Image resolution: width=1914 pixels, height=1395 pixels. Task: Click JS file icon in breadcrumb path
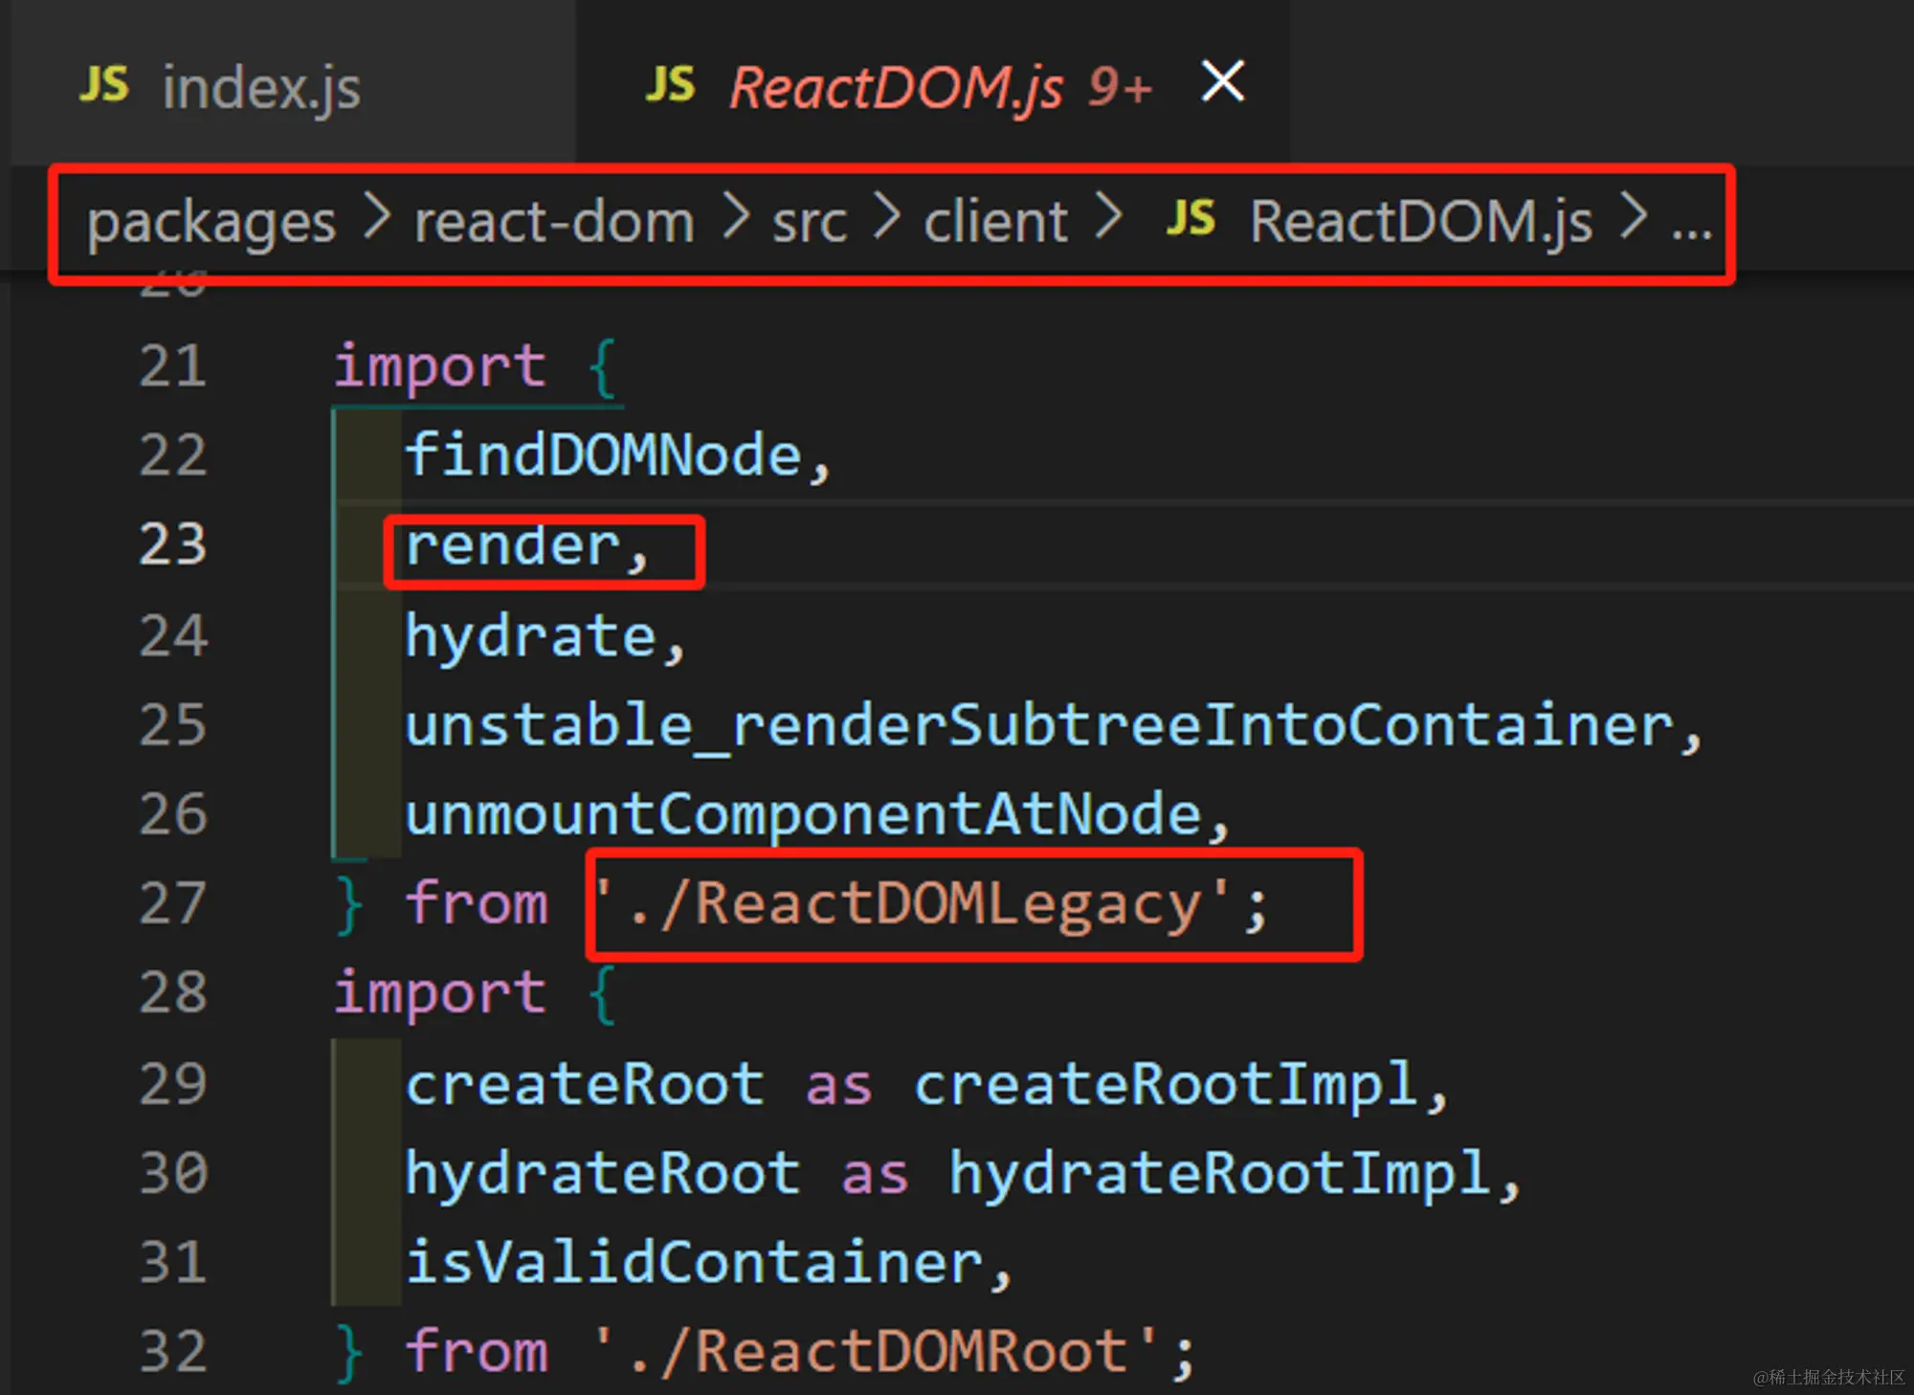coord(1191,219)
